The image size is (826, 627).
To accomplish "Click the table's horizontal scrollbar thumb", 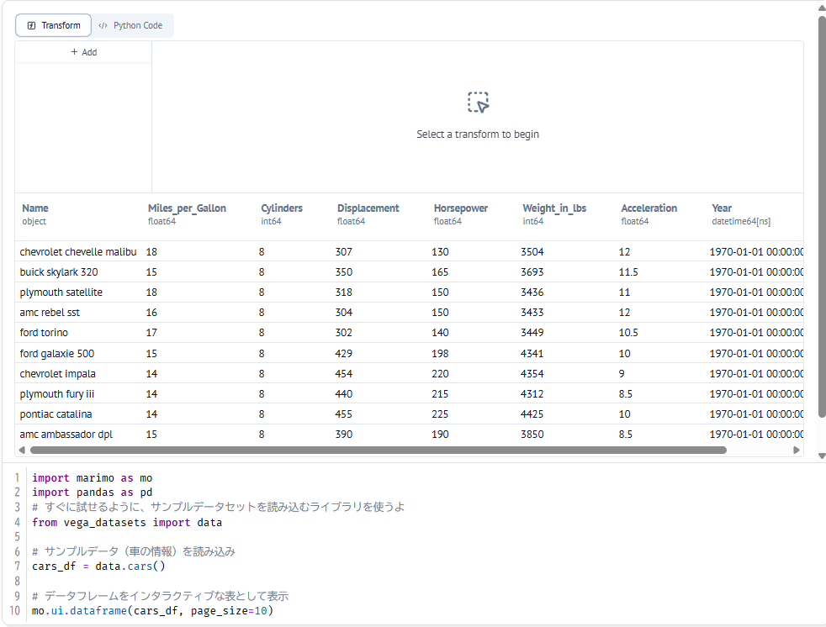I will tap(379, 450).
